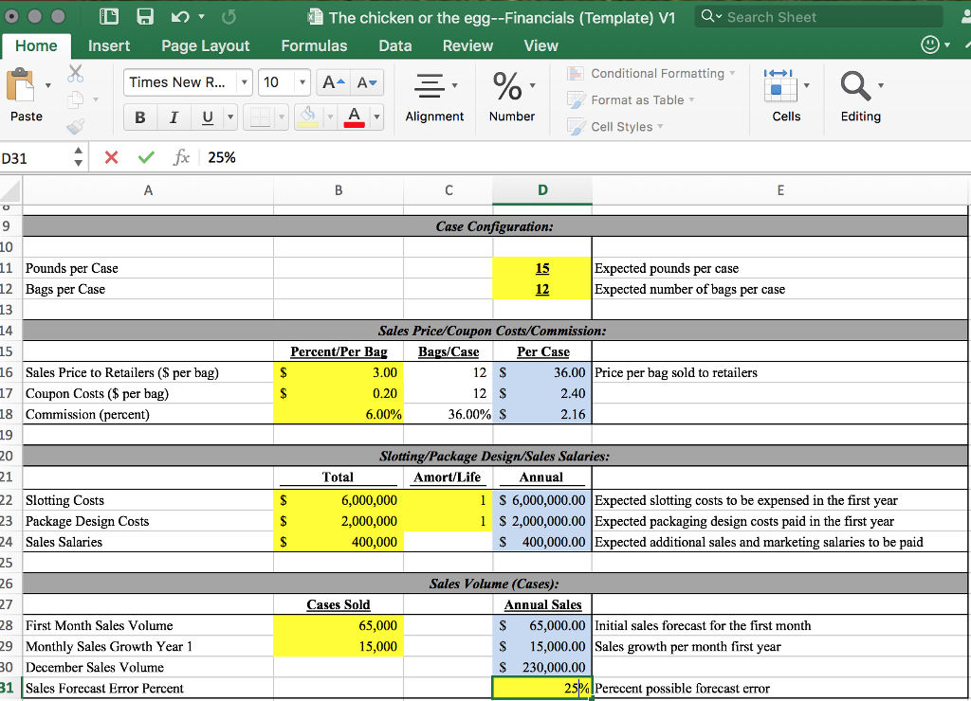Open the font color dropdown arrow
The image size is (971, 701).
point(376,116)
